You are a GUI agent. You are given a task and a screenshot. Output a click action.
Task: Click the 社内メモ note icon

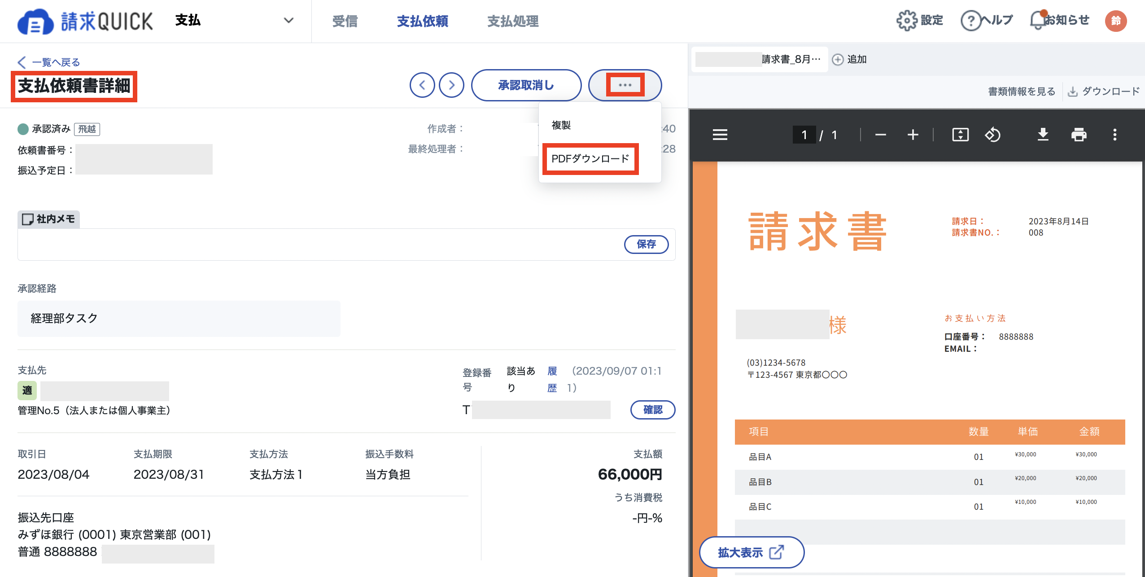pos(28,219)
